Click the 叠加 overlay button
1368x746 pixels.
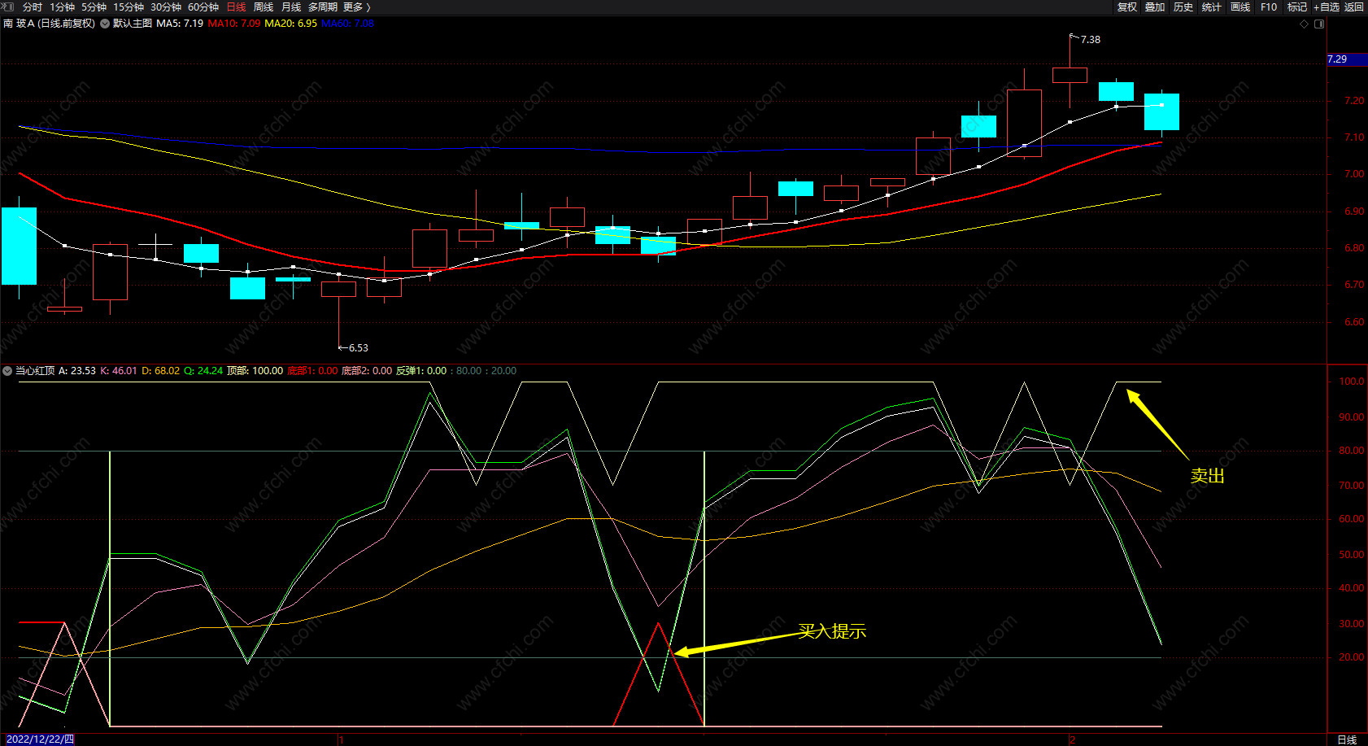pos(1155,7)
